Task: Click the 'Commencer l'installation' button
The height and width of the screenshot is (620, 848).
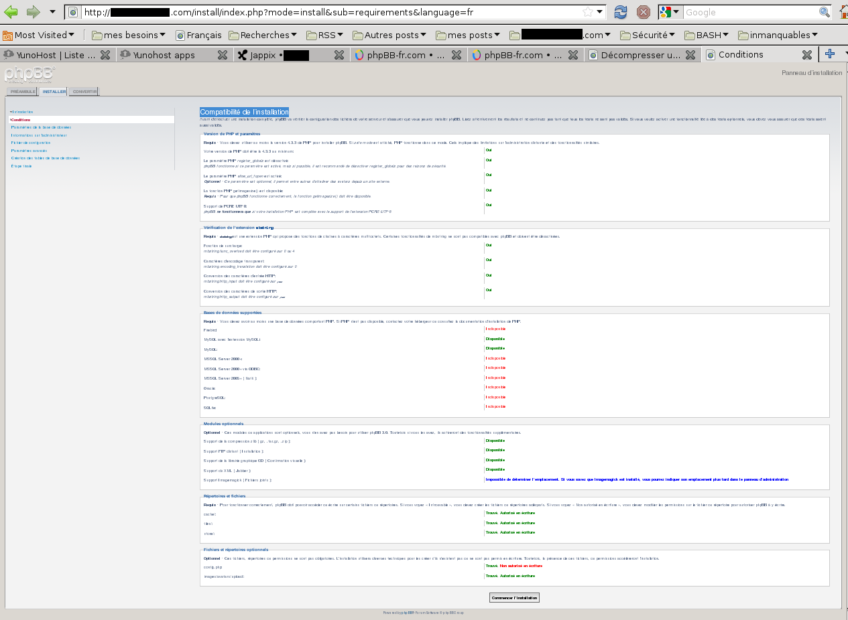Action: click(x=514, y=597)
